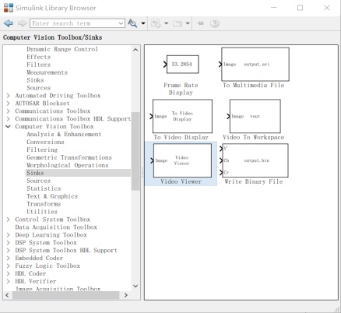Expand the Communications Toolbox node
341x313 pixels.
(9, 111)
